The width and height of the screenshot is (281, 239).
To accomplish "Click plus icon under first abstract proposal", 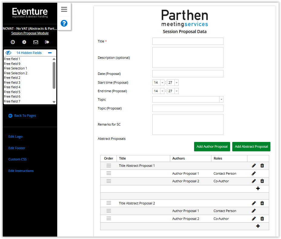I will (x=258, y=189).
